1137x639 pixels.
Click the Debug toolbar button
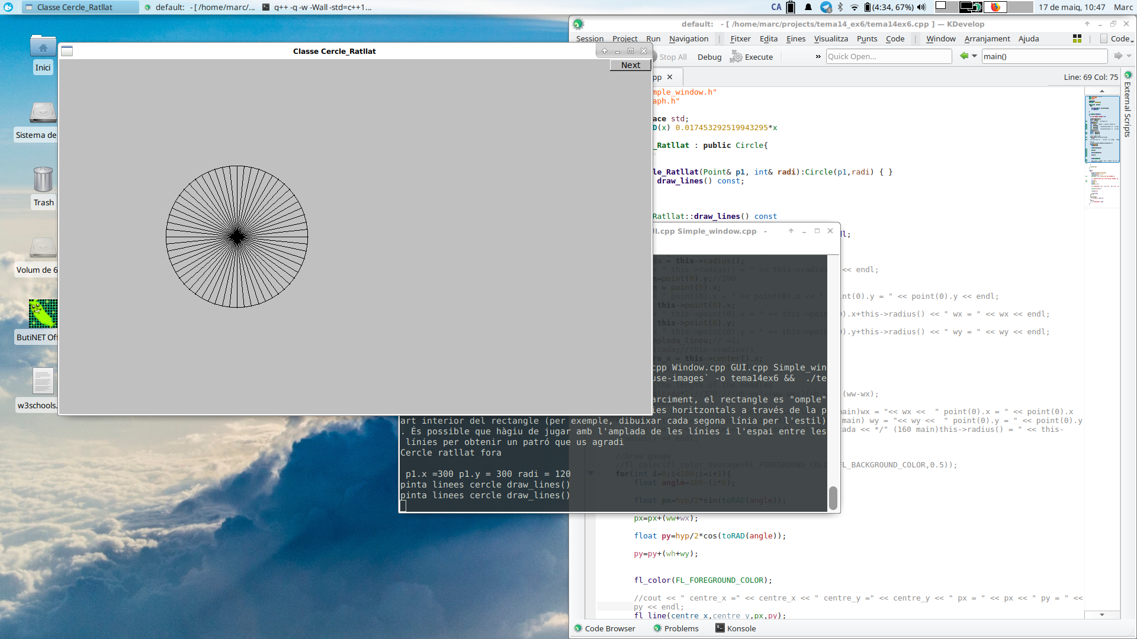pos(709,57)
